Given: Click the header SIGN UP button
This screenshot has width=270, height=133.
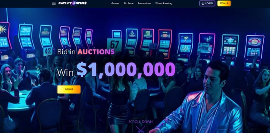Looking at the screenshot, I should pos(224,4).
